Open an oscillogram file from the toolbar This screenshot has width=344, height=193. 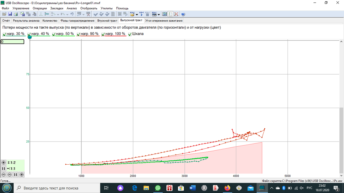coord(4,14)
